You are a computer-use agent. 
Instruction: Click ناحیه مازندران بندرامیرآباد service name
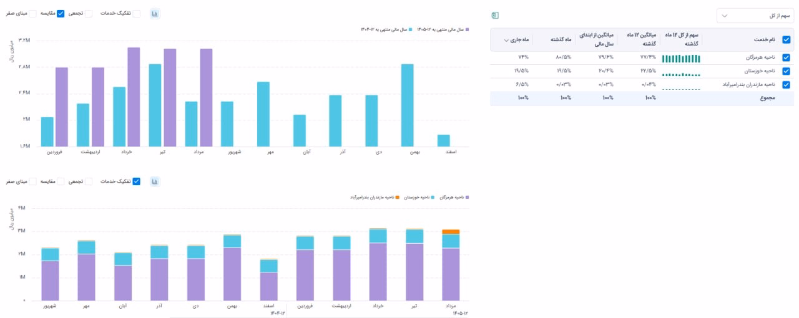[749, 85]
